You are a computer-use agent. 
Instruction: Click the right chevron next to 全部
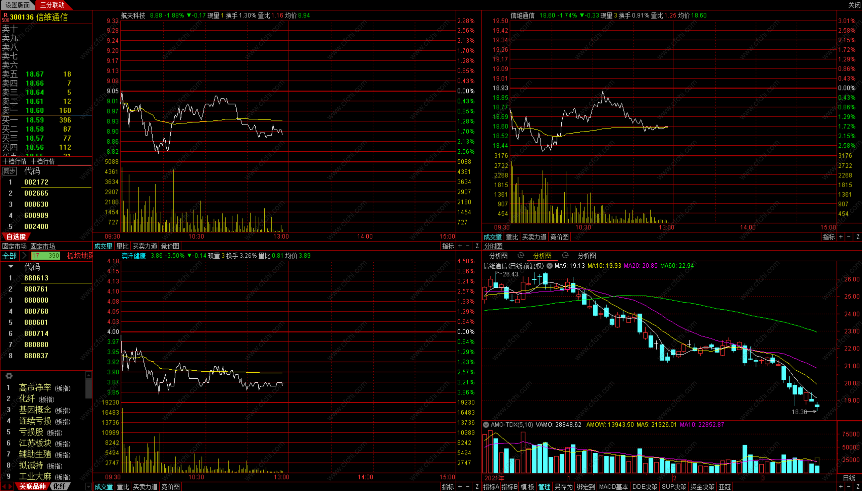(24, 256)
